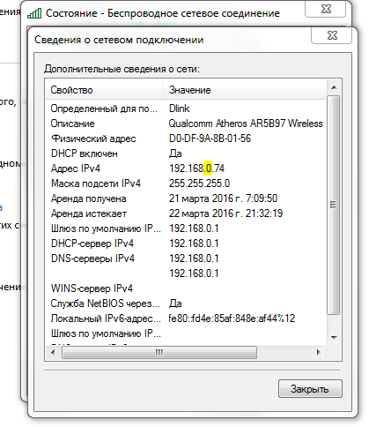Click the vertical scrollbar thumb

pos(334,205)
